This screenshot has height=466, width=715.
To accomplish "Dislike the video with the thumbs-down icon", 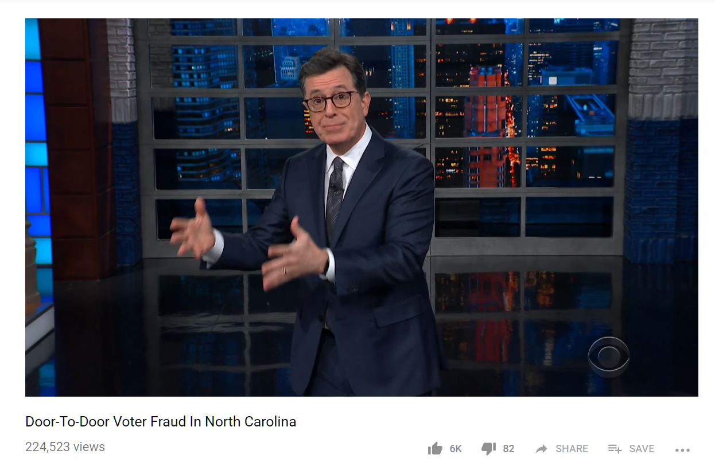I will pyautogui.click(x=488, y=449).
